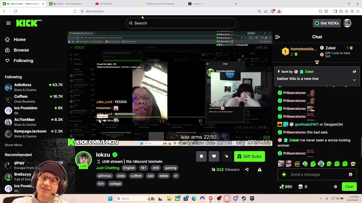
Task: Click the sparkle subscribe icon button
Action: pyautogui.click(x=227, y=156)
